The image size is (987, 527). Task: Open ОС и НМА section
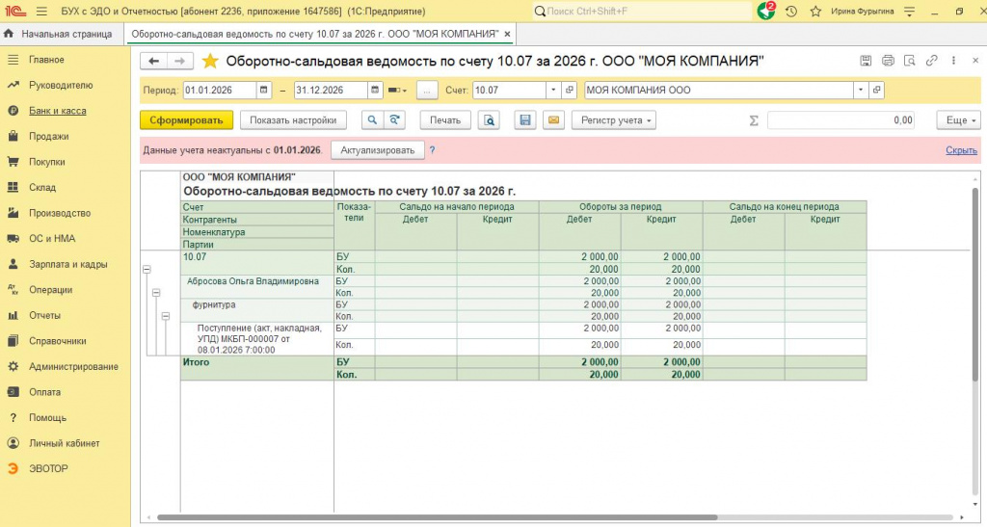52,238
